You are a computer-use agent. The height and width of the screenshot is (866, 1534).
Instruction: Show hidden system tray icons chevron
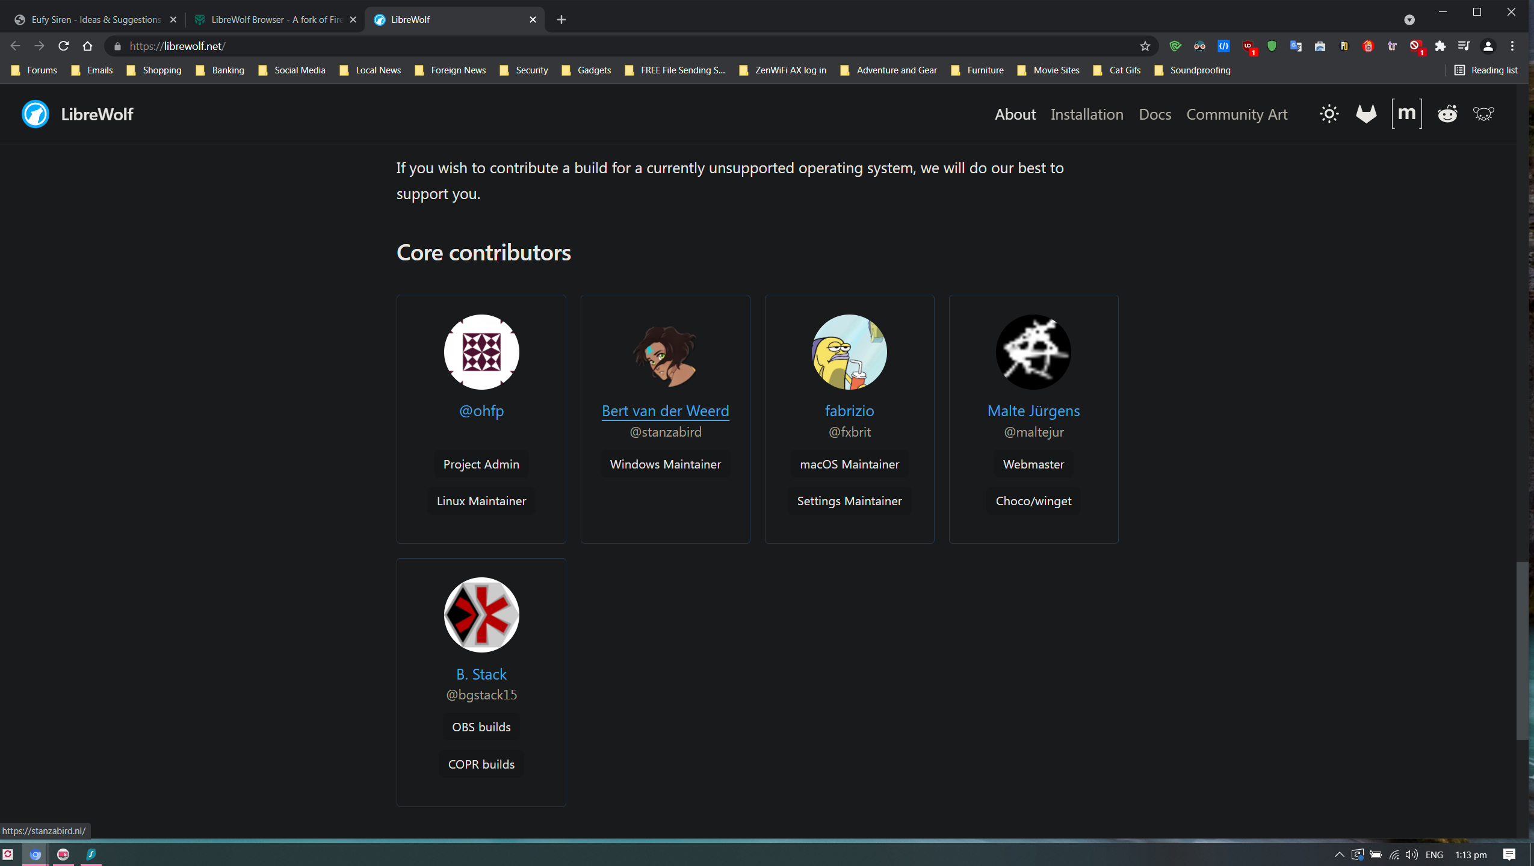(1338, 855)
